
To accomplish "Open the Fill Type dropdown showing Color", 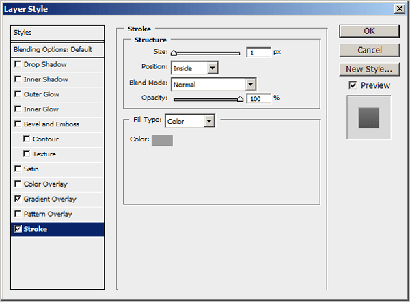I will [190, 121].
